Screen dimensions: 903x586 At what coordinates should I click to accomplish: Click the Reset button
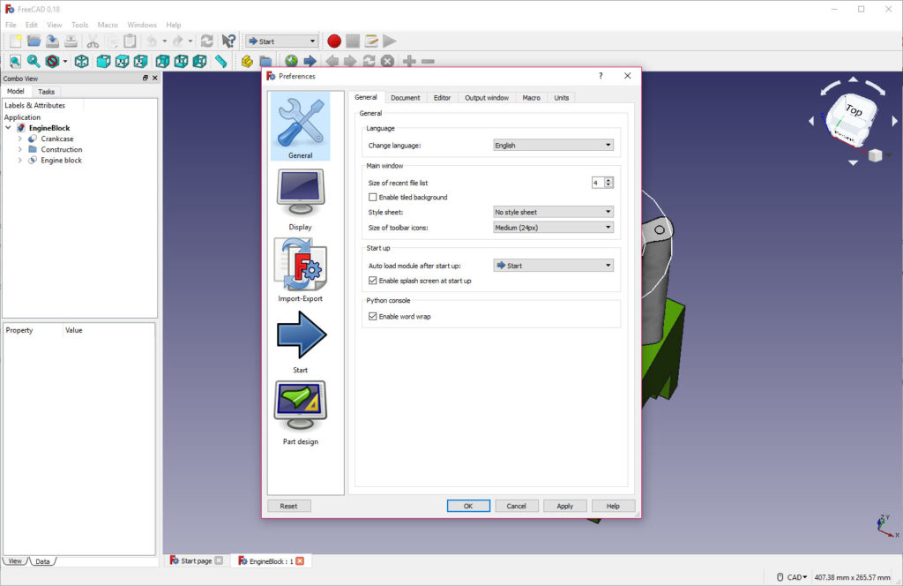tap(288, 506)
